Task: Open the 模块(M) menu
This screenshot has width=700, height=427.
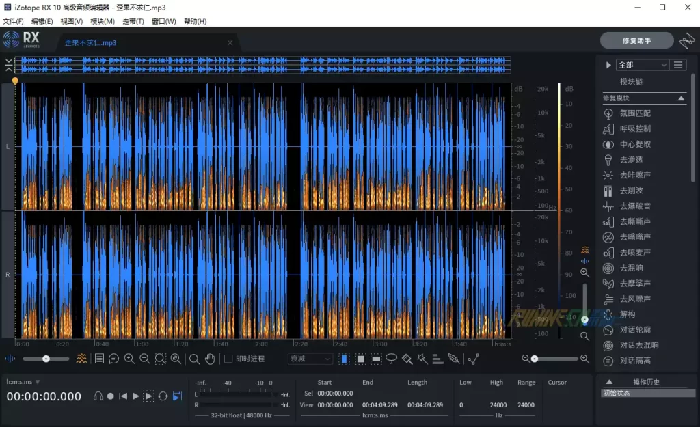Action: click(x=103, y=21)
